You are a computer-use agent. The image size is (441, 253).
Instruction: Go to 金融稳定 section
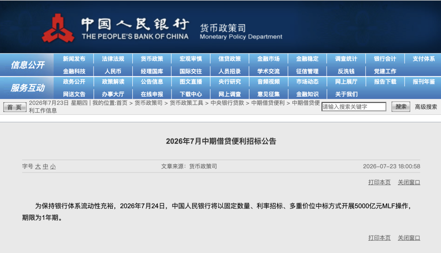[x=307, y=59]
